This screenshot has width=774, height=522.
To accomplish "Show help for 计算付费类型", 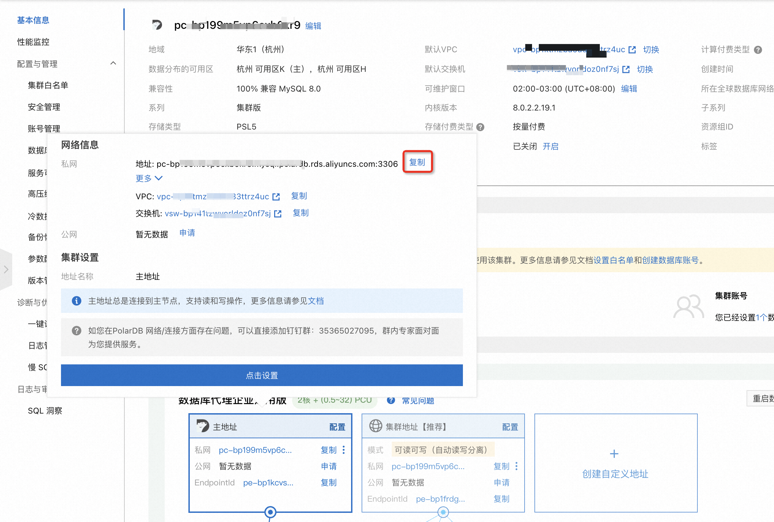I will pos(758,50).
